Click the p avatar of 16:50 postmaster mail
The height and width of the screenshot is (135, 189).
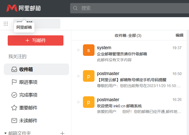point(89,76)
